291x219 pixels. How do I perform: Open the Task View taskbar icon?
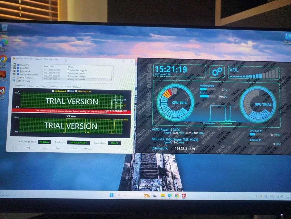(x=155, y=195)
